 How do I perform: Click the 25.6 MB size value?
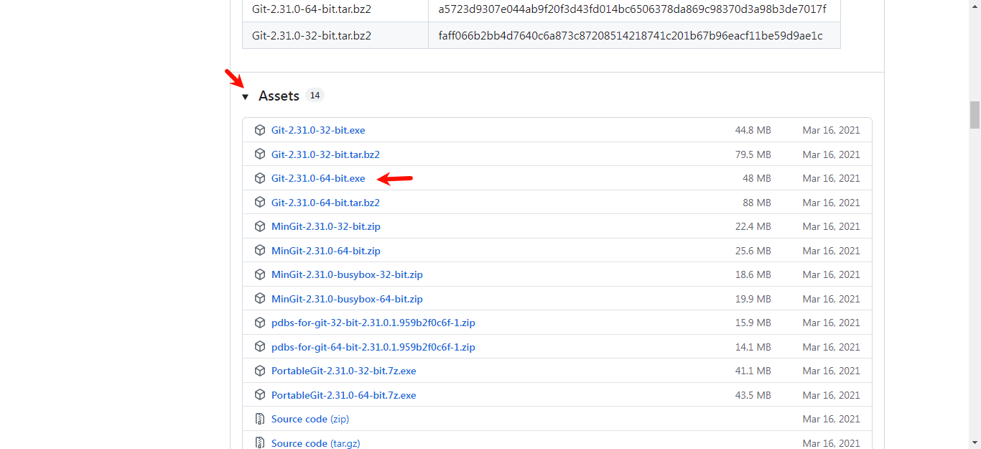[x=753, y=251]
